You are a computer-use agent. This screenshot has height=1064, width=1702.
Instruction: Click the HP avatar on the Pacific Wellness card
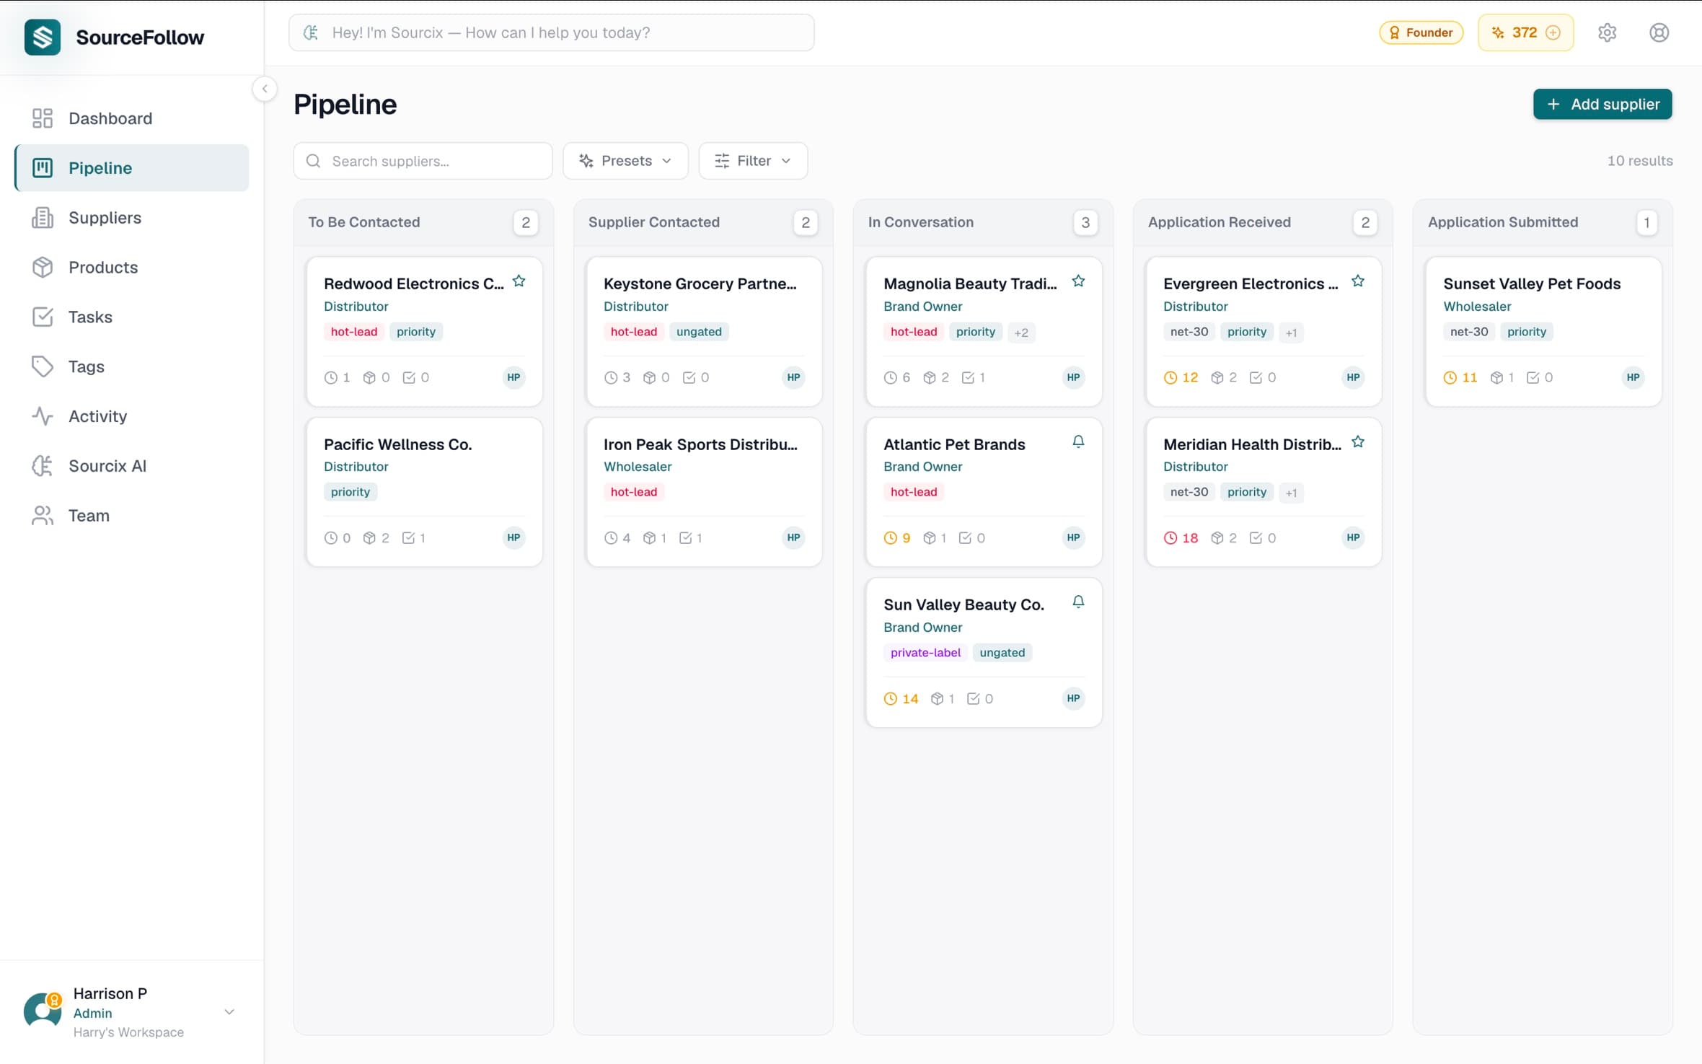(x=513, y=537)
